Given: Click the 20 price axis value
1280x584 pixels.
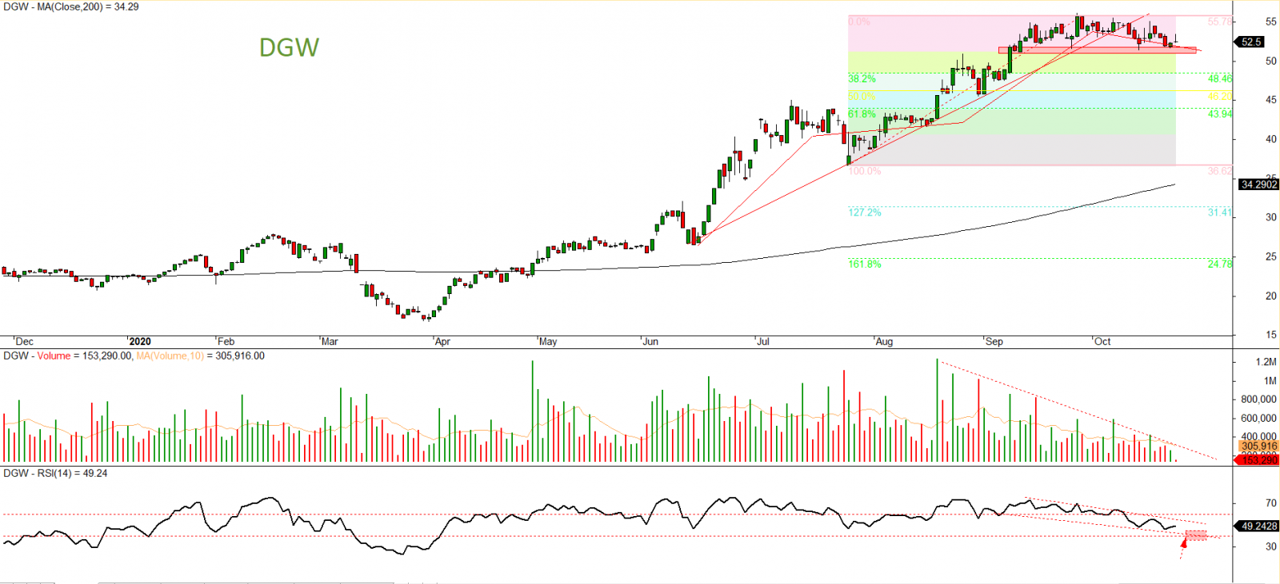Looking at the screenshot, I should (x=1271, y=296).
